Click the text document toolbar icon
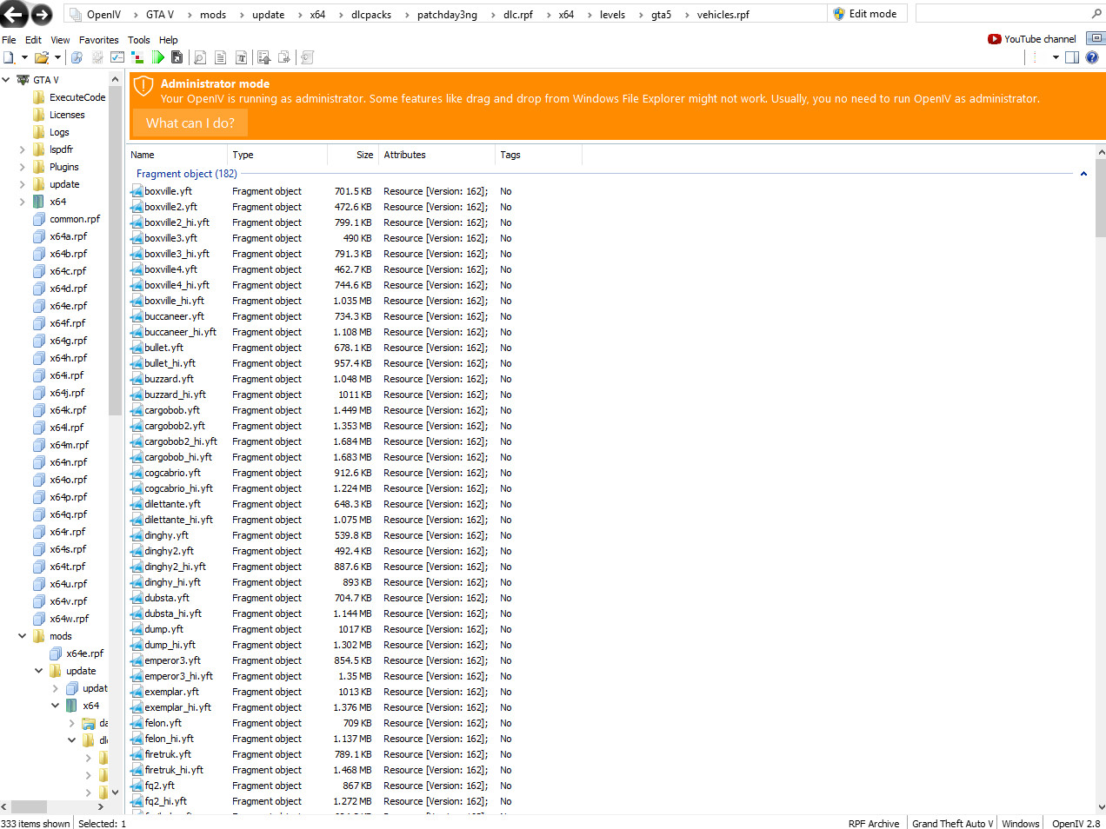Viewport: 1106px width, 829px height. tap(220, 57)
